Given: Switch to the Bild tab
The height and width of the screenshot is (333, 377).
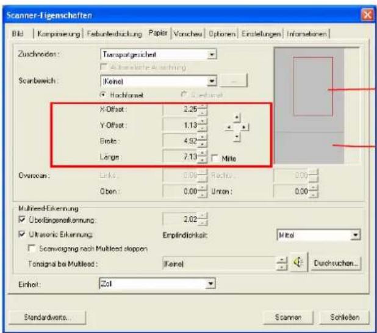Looking at the screenshot, I should (x=18, y=34).
